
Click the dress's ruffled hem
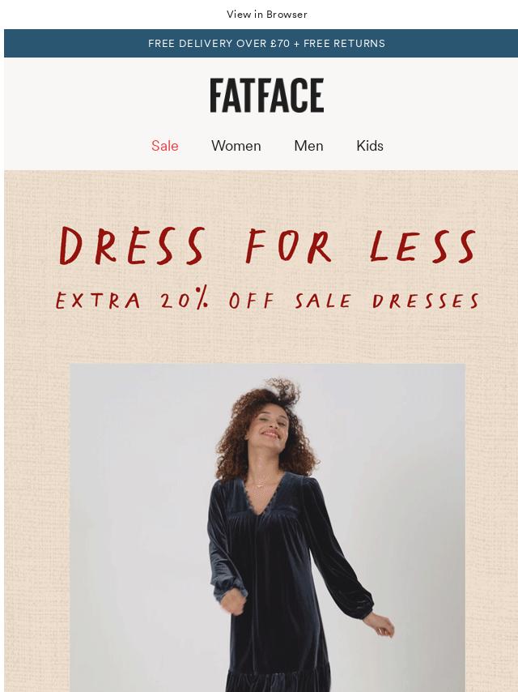[278, 681]
